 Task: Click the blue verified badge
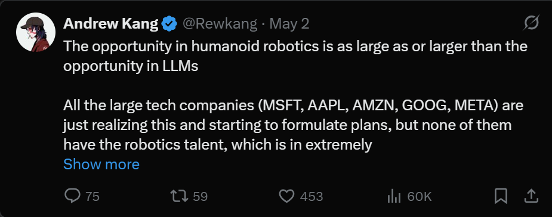[169, 24]
